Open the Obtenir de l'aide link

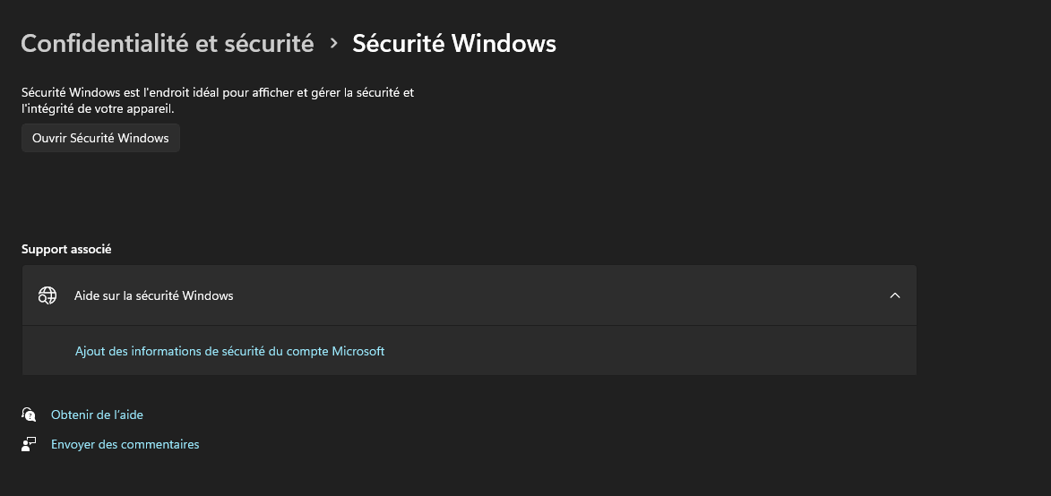97,415
